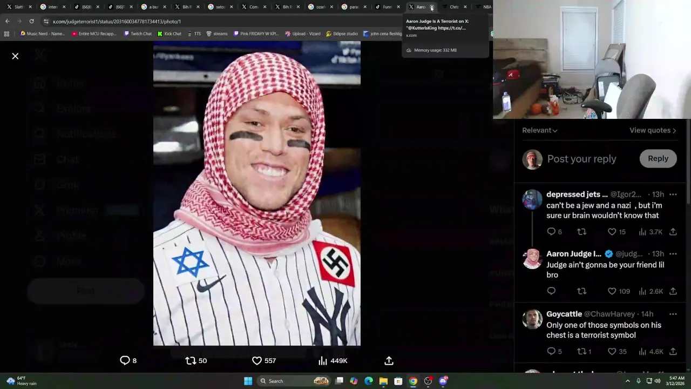Screen dimensions: 691x389
Task: Expand the Relevant sort dropdown
Action: pyautogui.click(x=539, y=130)
